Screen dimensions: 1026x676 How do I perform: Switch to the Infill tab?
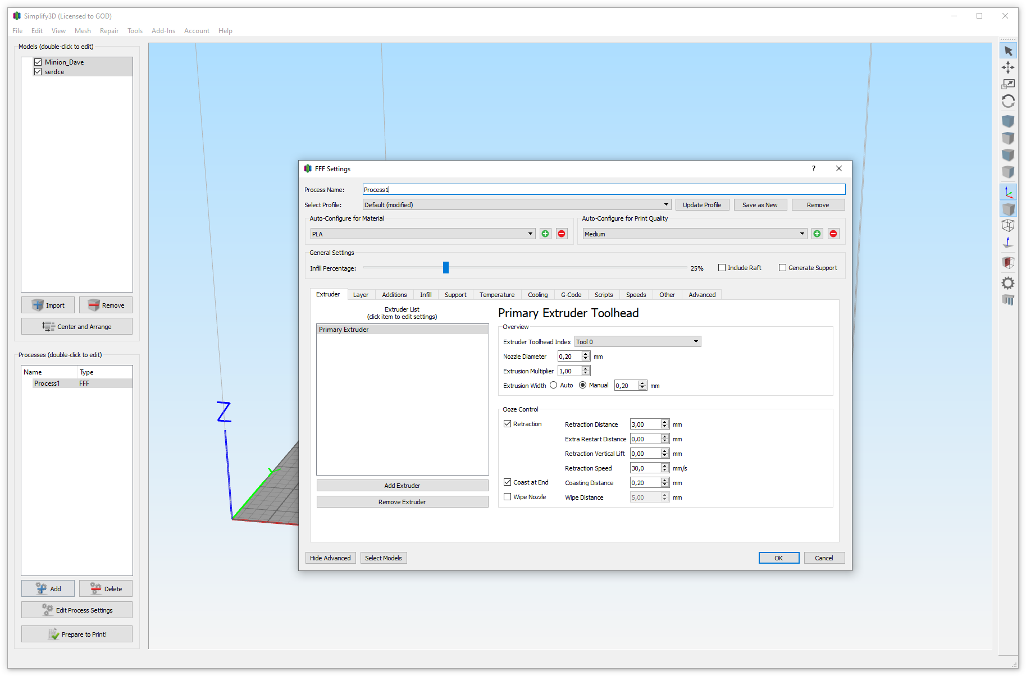426,295
